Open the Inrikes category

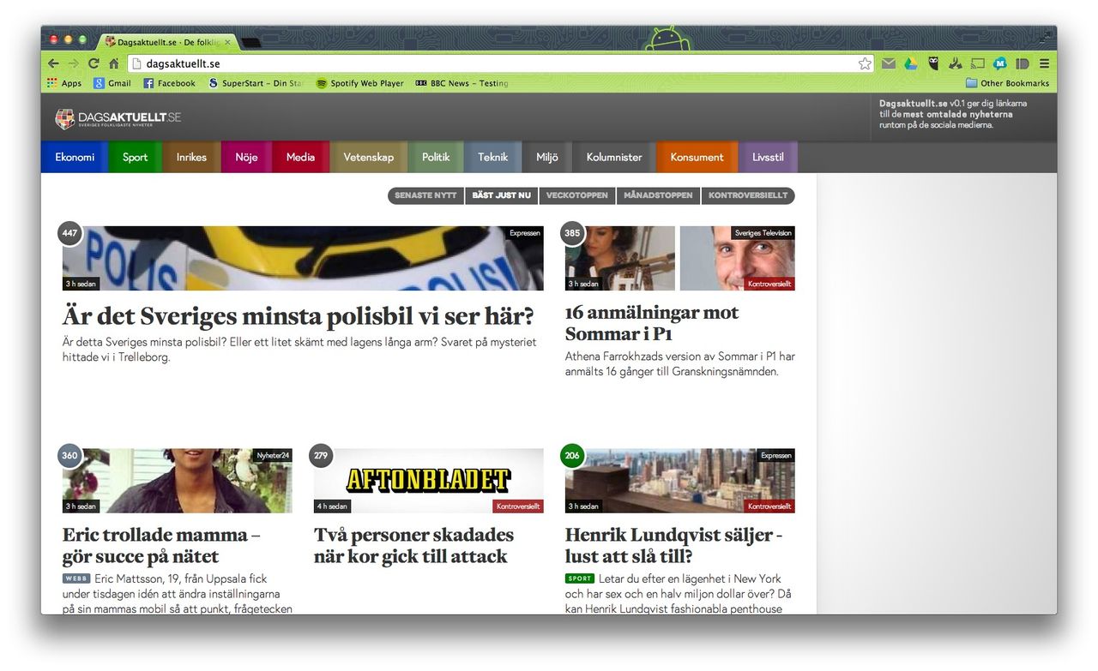(191, 158)
